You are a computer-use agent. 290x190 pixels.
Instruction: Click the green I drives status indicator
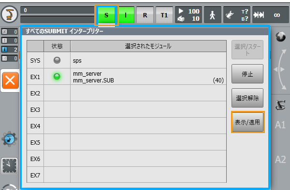click(126, 15)
